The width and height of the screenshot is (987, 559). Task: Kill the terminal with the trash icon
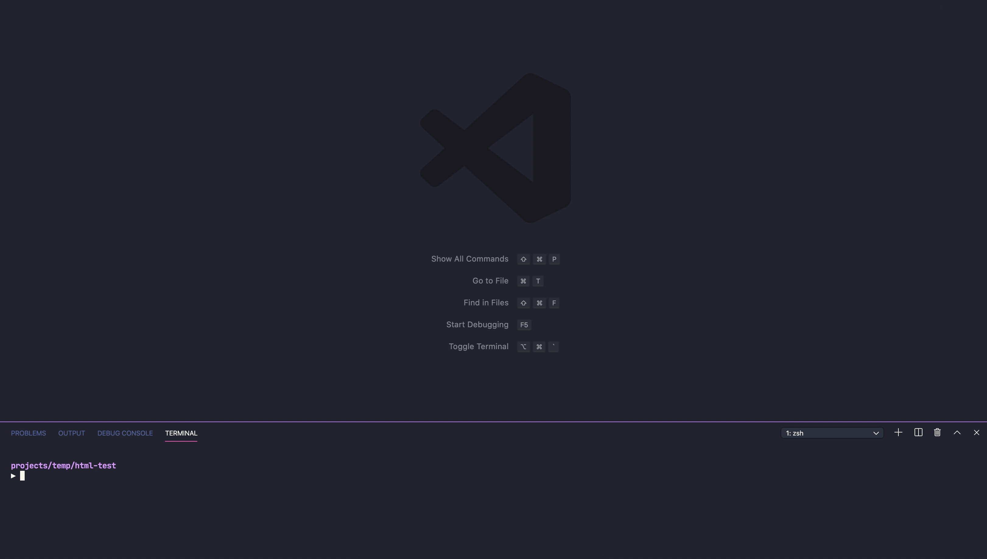937,432
